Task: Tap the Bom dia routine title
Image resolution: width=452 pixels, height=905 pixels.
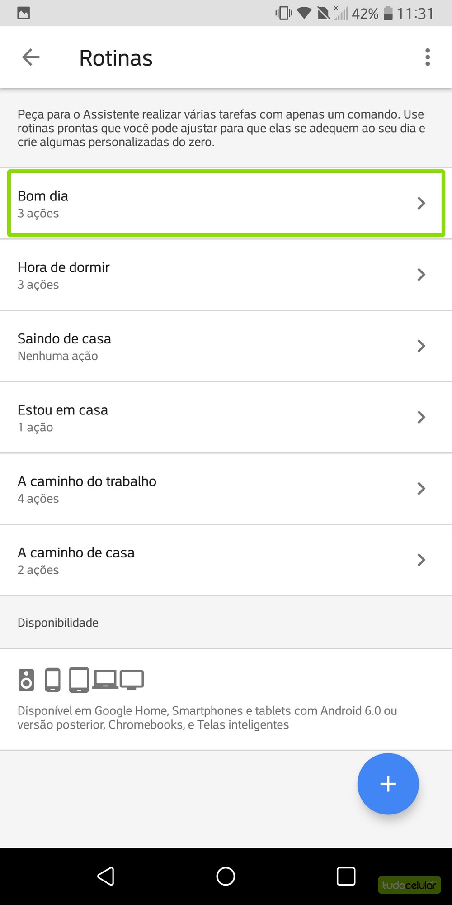Action: (43, 196)
